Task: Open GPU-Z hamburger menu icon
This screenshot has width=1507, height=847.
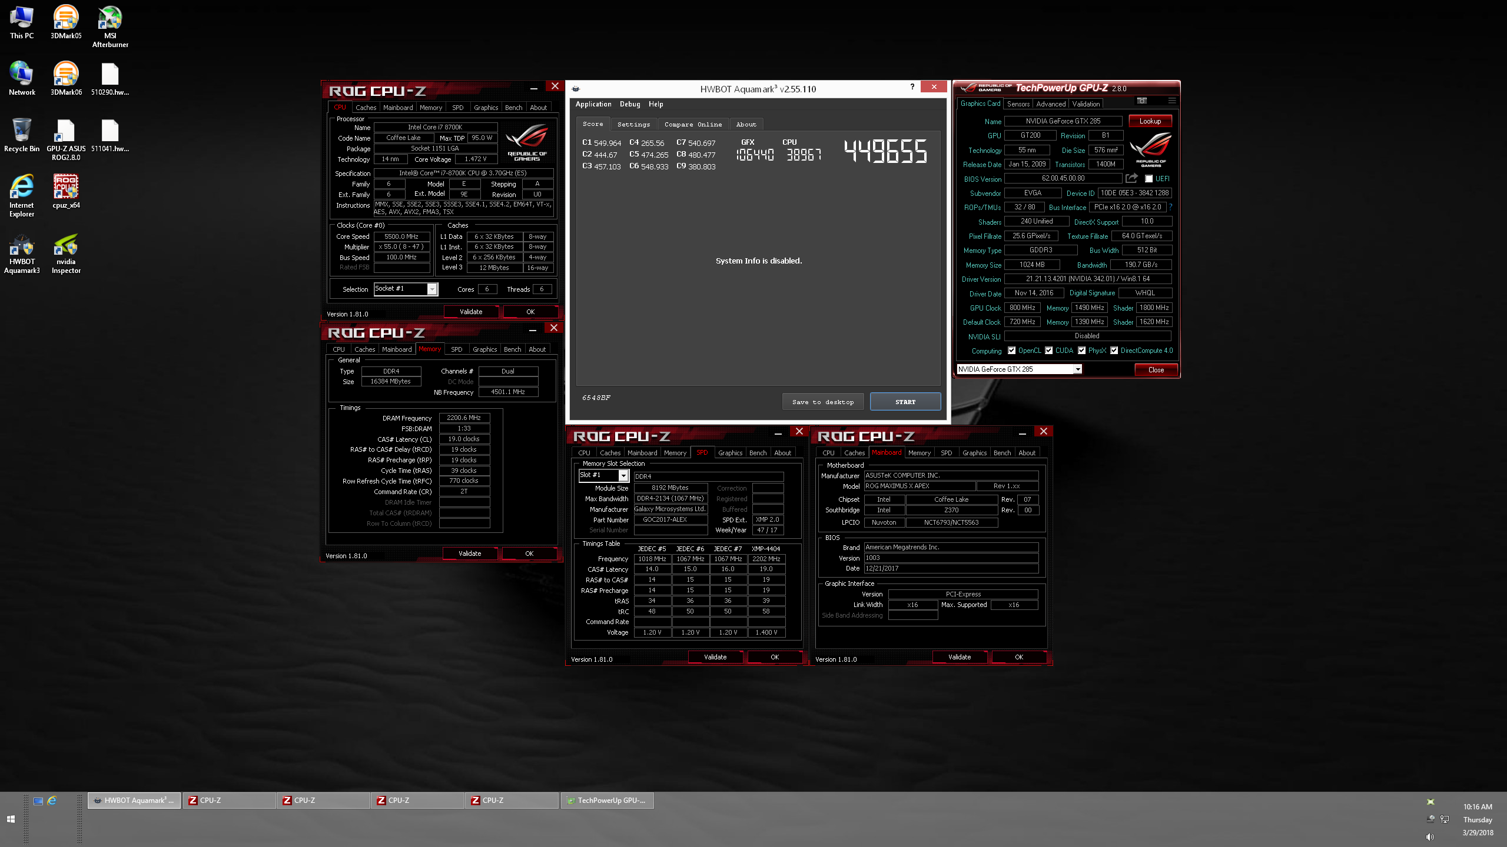Action: [x=1172, y=101]
